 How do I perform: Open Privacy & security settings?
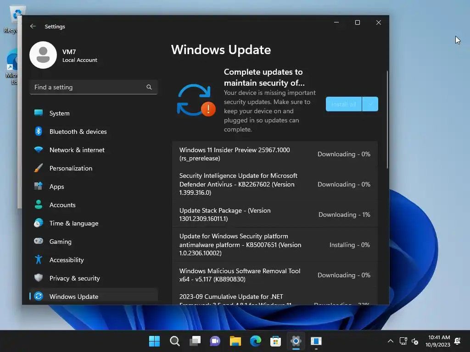(x=94, y=278)
